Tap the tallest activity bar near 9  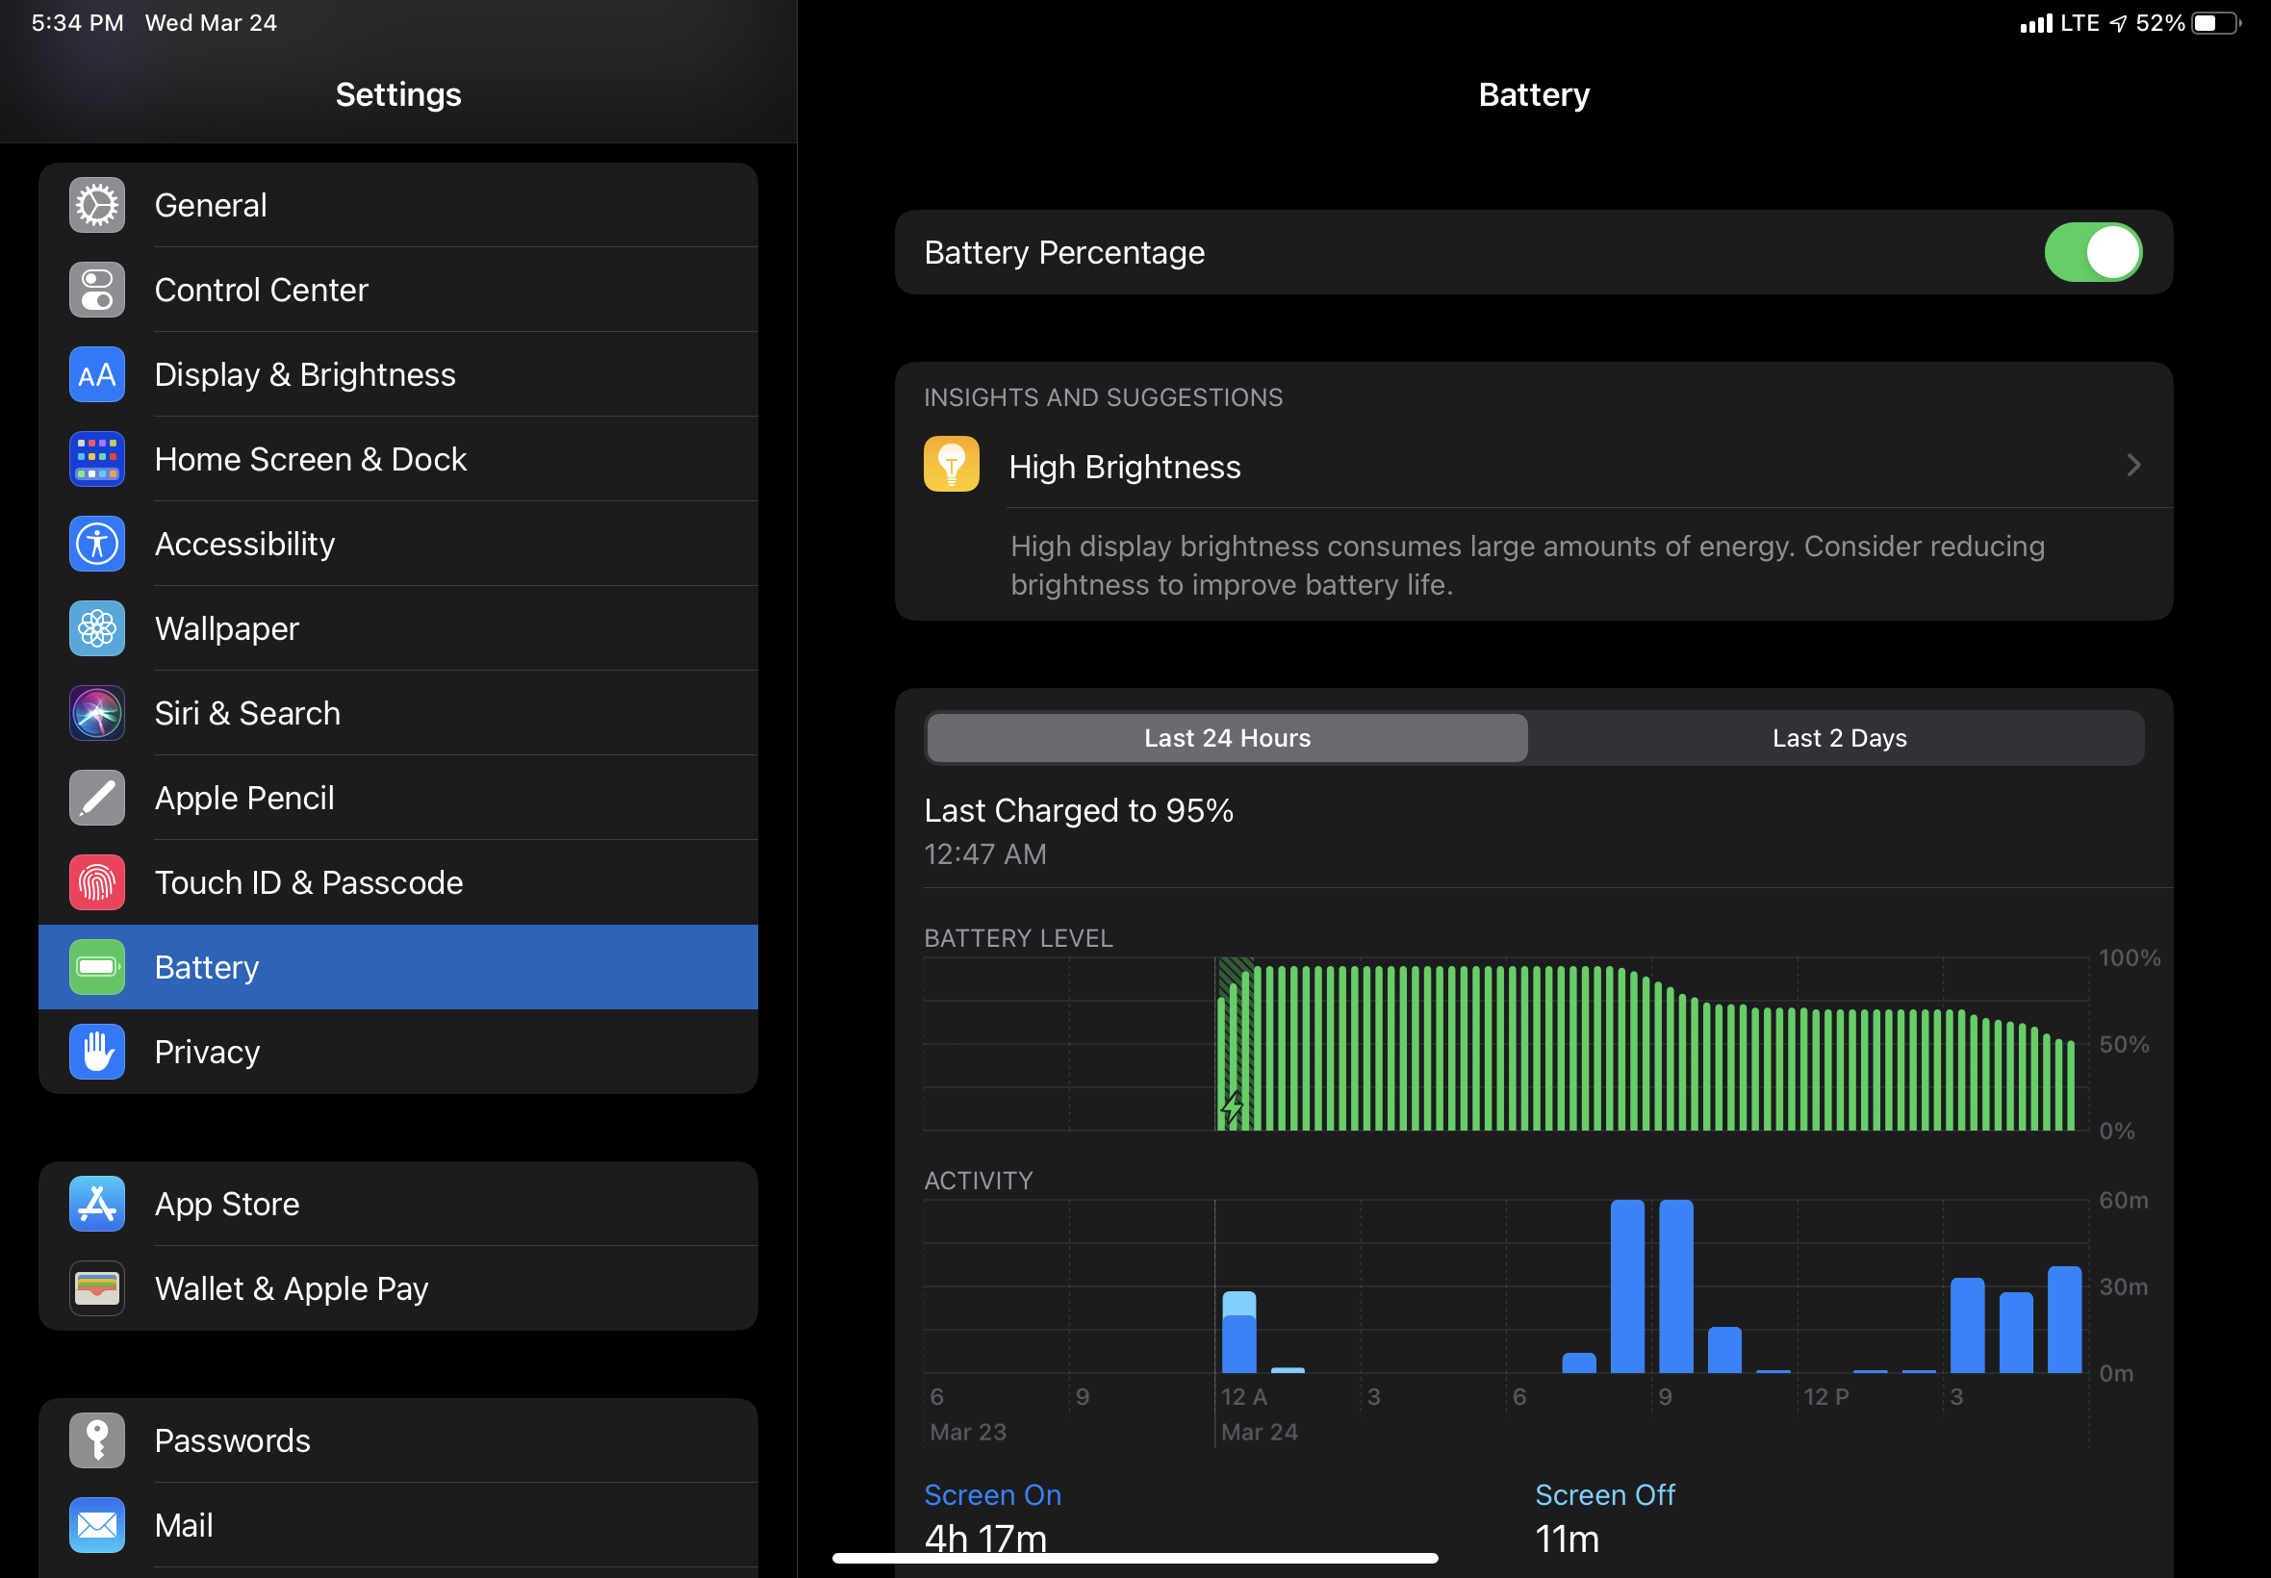(x=1674, y=1285)
